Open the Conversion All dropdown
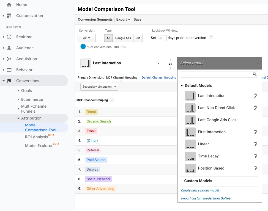 pos(87,38)
